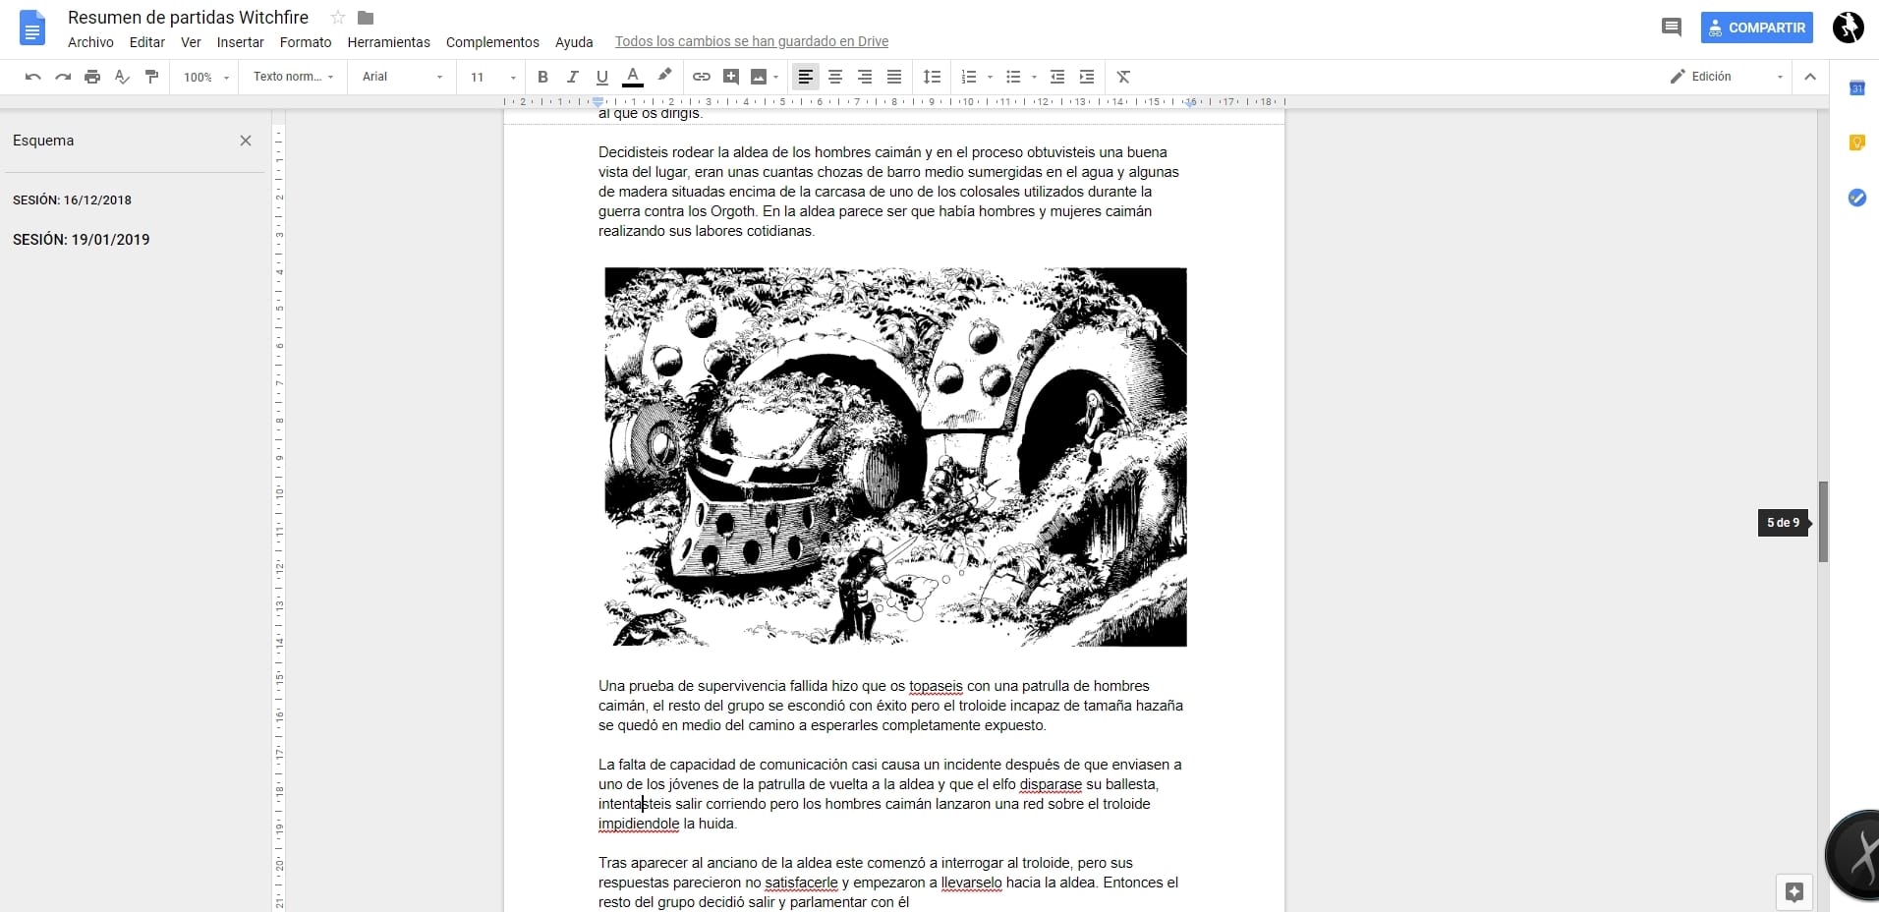The width and height of the screenshot is (1879, 912).
Task: Toggle underline formatting
Action: tap(602, 77)
